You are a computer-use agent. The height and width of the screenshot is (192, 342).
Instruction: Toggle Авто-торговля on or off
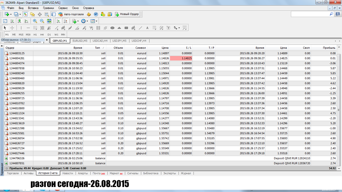click(71, 14)
